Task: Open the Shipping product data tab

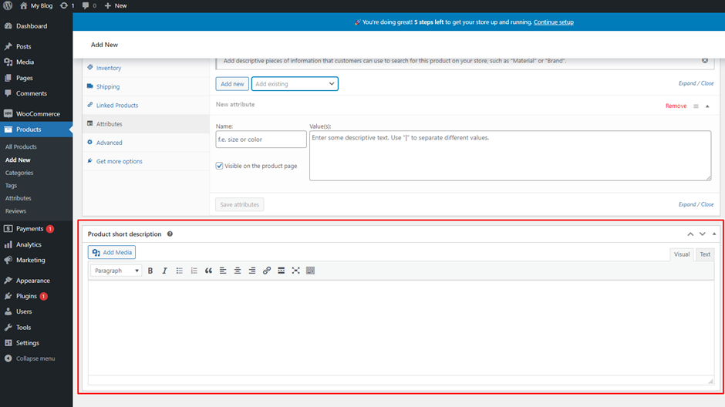Action: click(107, 87)
